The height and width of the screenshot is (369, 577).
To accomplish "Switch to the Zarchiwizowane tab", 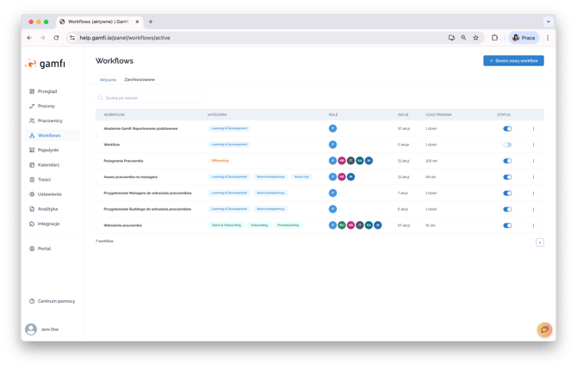I will click(x=140, y=79).
